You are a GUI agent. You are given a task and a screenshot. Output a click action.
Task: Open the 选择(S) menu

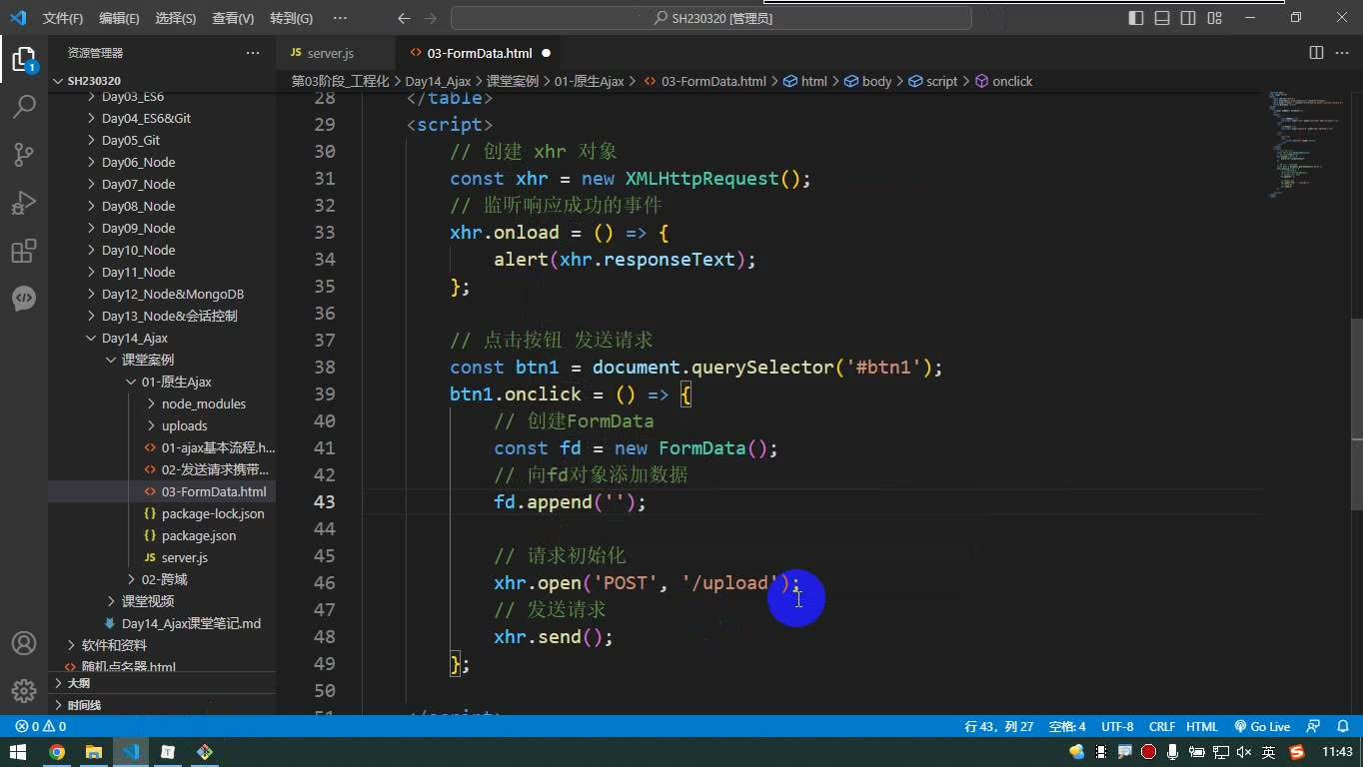pyautogui.click(x=176, y=18)
